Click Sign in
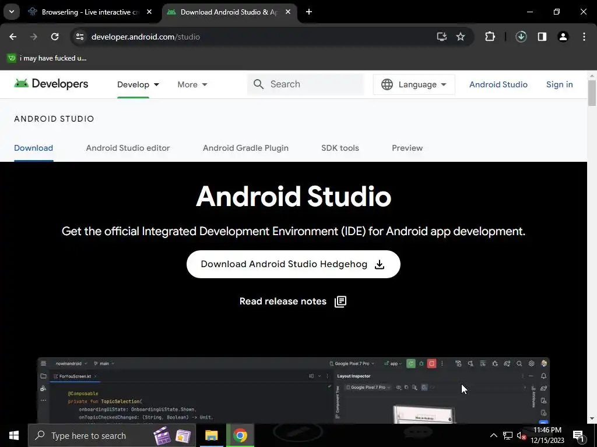Image resolution: width=597 pixels, height=447 pixels. pyautogui.click(x=559, y=84)
